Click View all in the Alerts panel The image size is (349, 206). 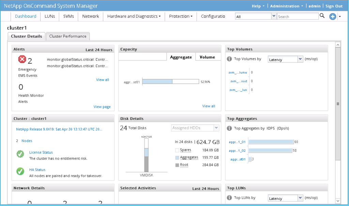(102, 79)
